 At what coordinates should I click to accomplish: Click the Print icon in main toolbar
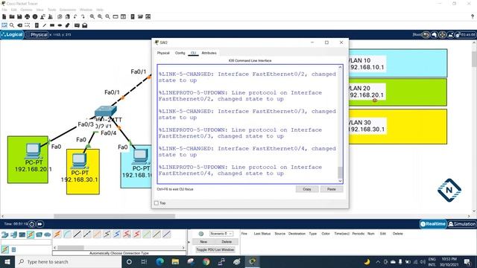point(28,16)
